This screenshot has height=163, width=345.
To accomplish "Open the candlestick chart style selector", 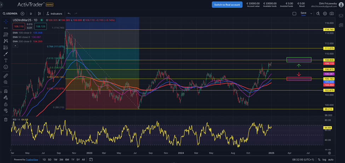I will pyautogui.click(x=39, y=13).
